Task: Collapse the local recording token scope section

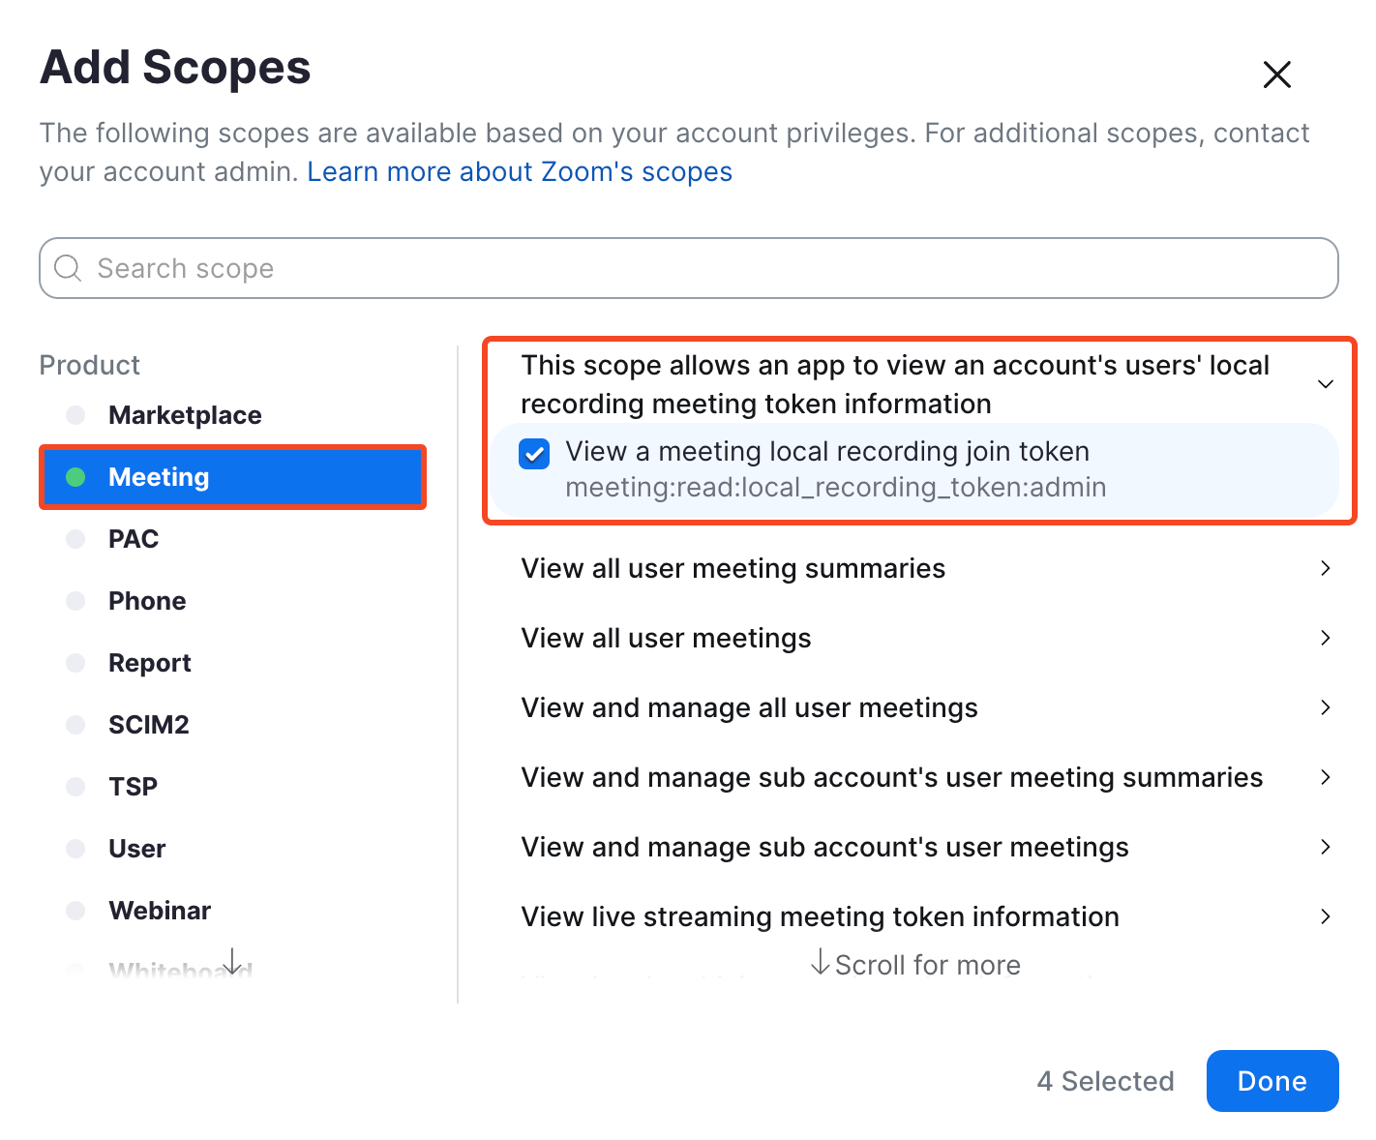Action: [x=1326, y=384]
